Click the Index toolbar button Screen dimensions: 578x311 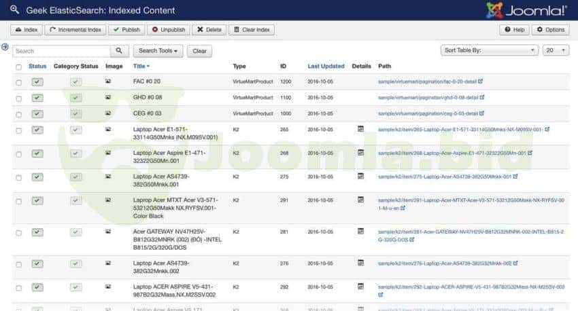click(x=26, y=30)
